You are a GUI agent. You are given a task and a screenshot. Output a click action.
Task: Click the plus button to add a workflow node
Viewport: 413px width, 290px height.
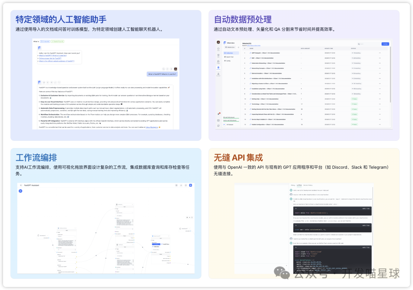coord(20,191)
